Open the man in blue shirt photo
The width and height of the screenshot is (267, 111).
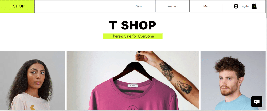(233, 81)
